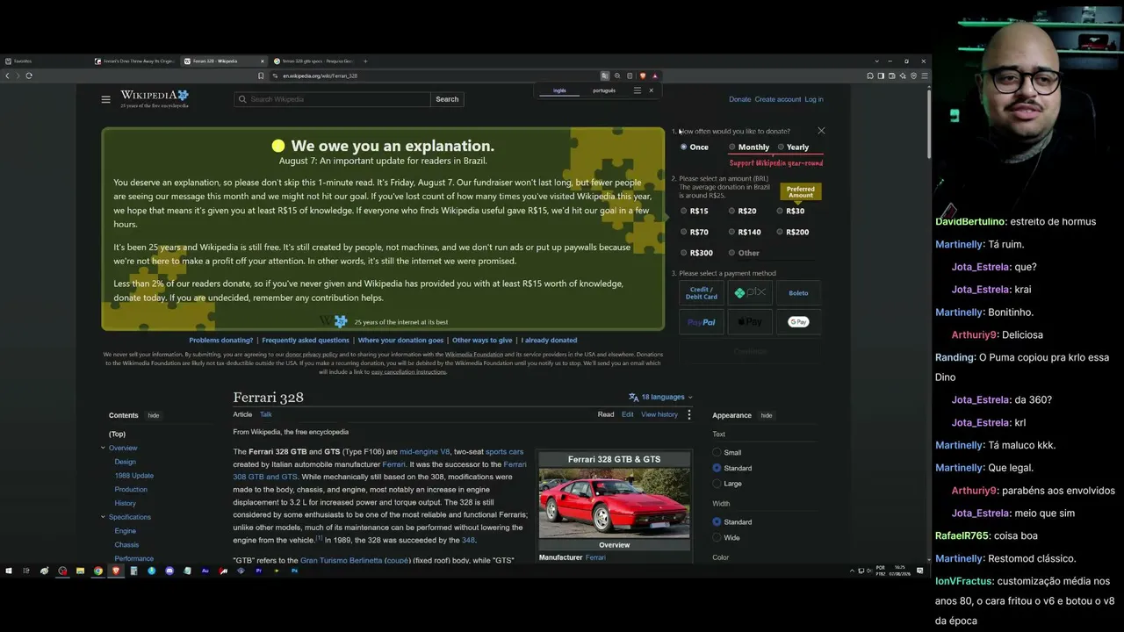Close the donation form with the X

821,131
